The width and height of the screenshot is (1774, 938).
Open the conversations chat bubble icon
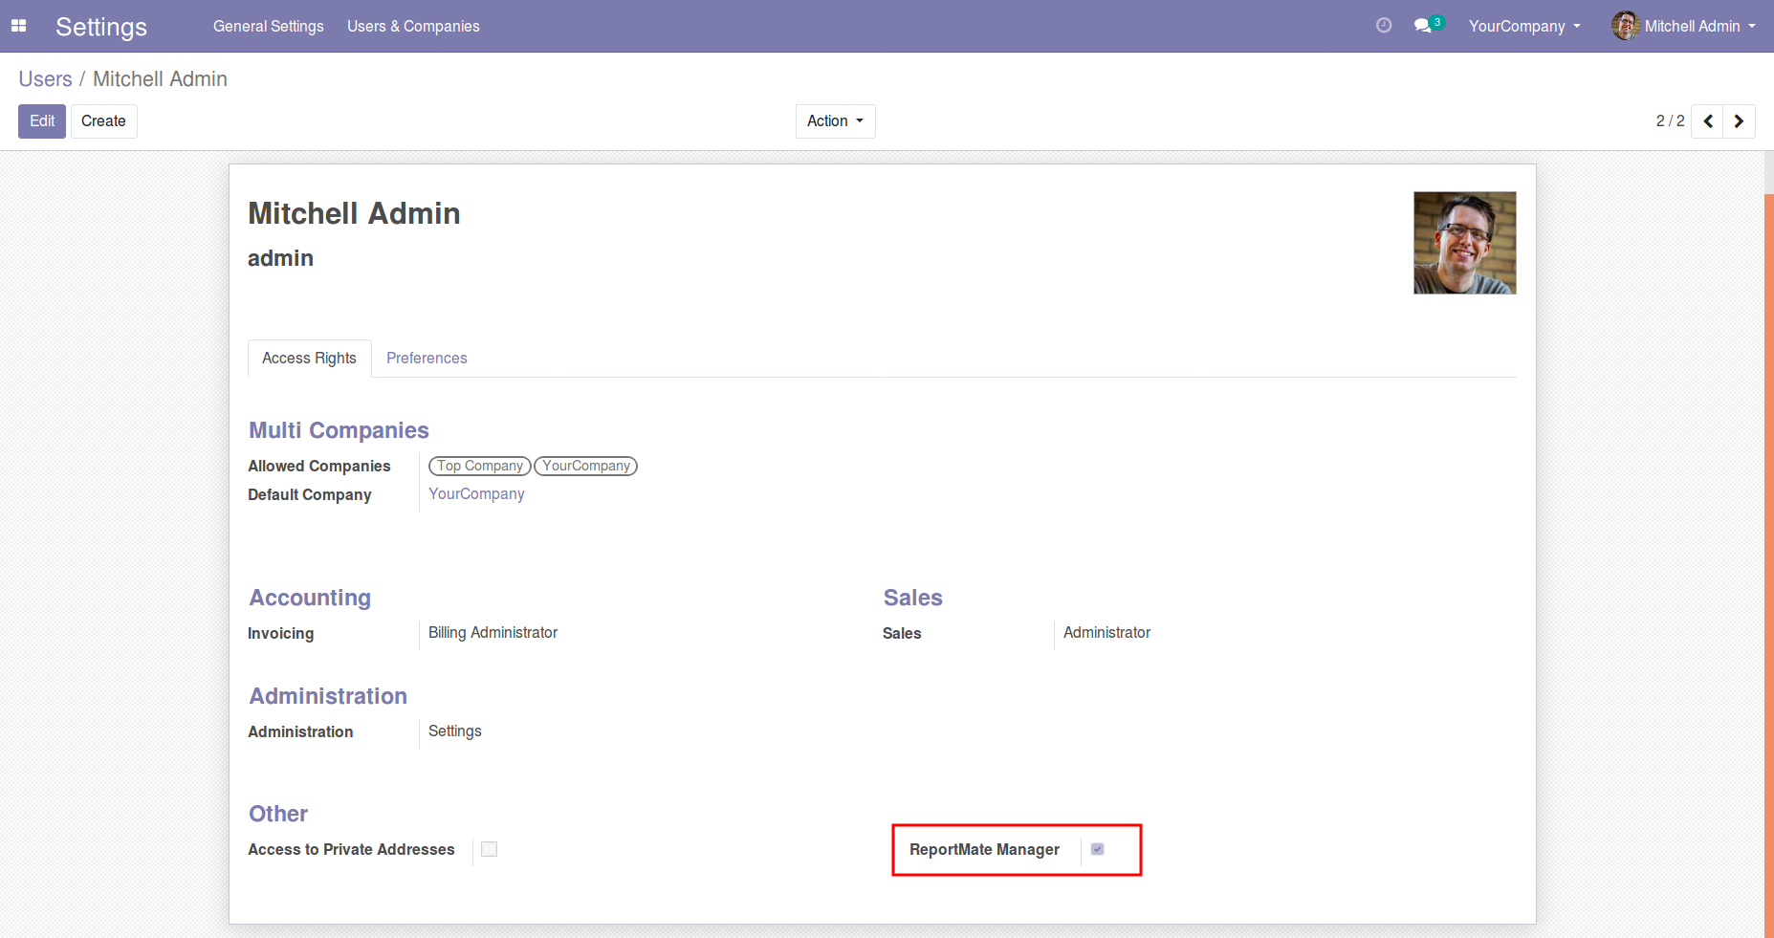click(1423, 26)
